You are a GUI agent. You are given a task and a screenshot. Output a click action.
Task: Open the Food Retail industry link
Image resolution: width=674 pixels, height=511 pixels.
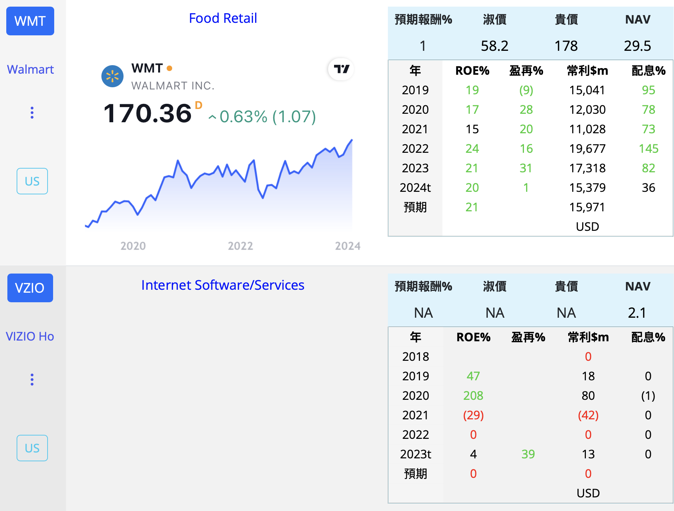pos(223,18)
